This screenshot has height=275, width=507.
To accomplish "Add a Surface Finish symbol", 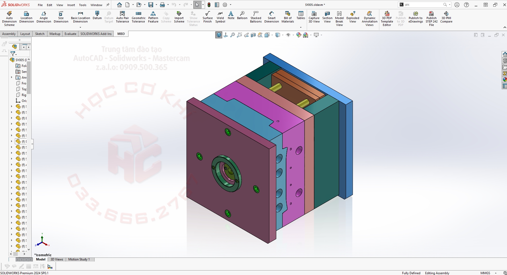I will [208, 17].
